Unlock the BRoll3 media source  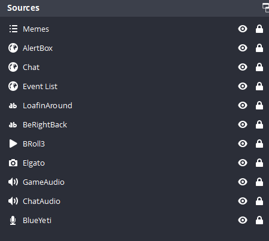[x=259, y=144]
